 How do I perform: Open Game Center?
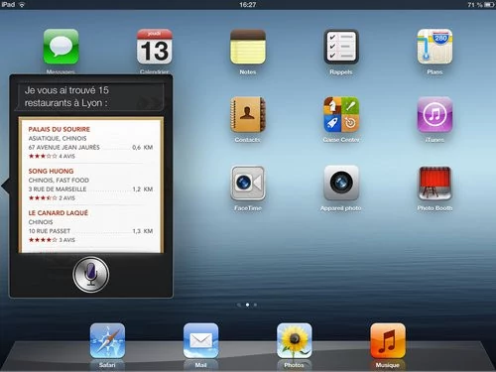tap(341, 114)
